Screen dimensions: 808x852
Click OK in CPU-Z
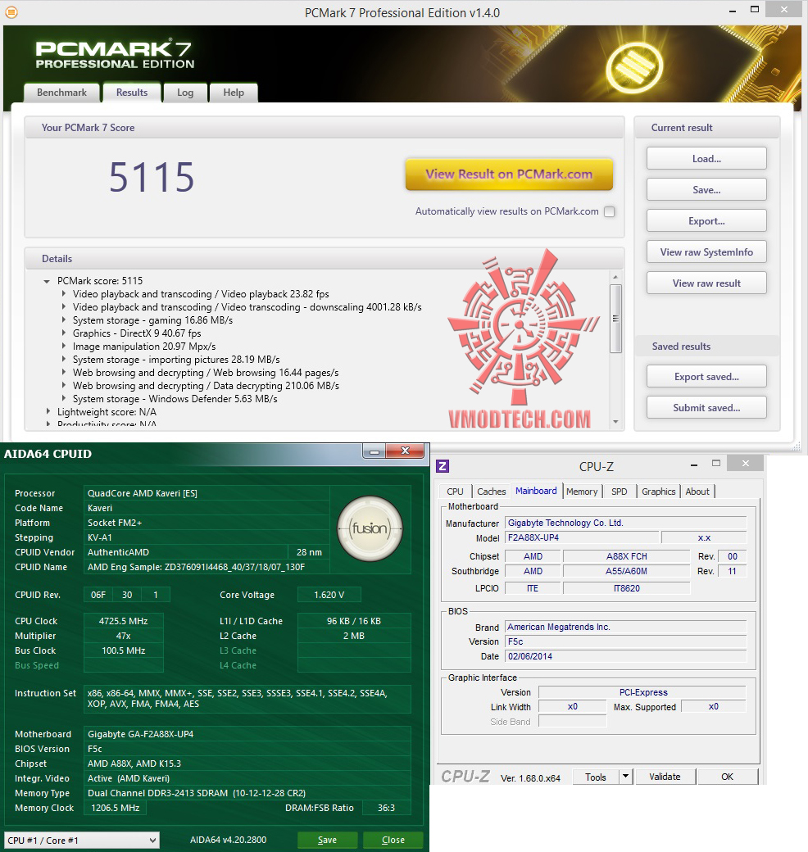coord(727,777)
